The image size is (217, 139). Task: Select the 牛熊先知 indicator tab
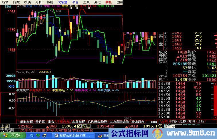click(x=63, y=121)
